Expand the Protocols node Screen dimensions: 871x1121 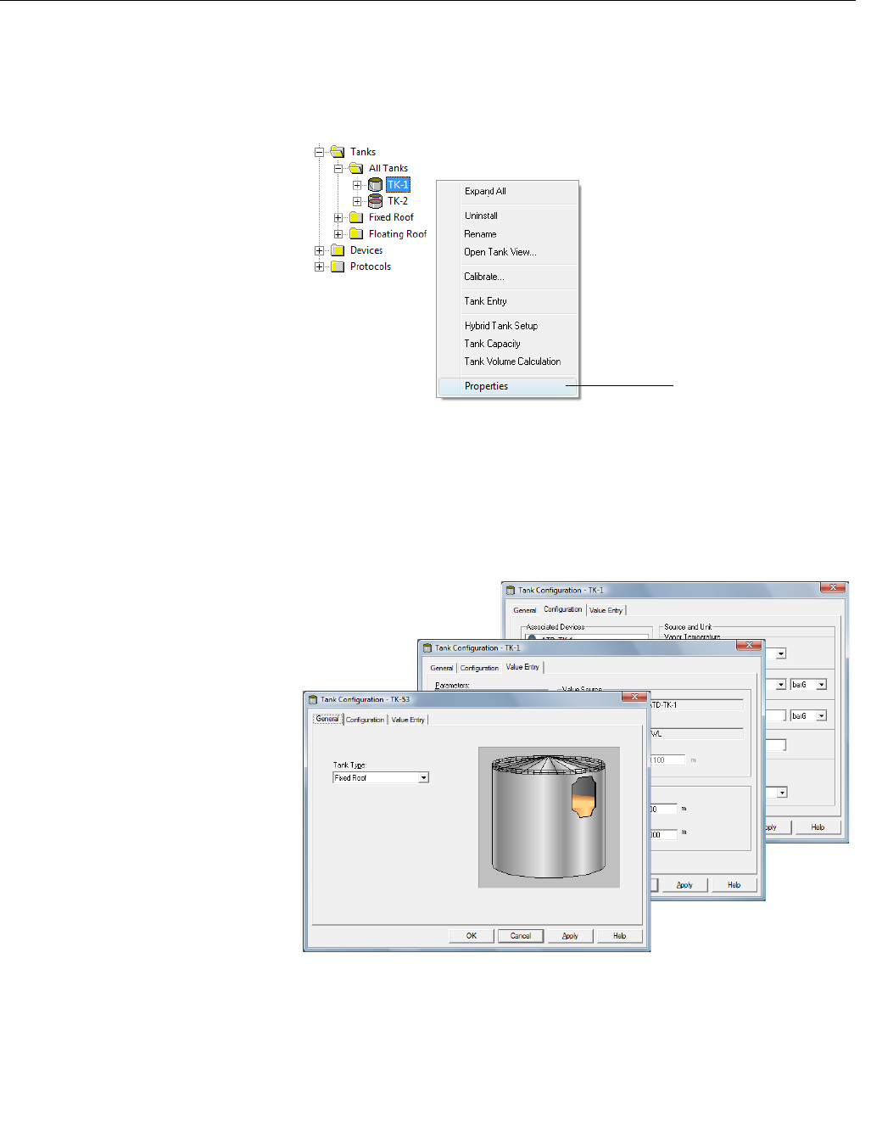[x=320, y=266]
